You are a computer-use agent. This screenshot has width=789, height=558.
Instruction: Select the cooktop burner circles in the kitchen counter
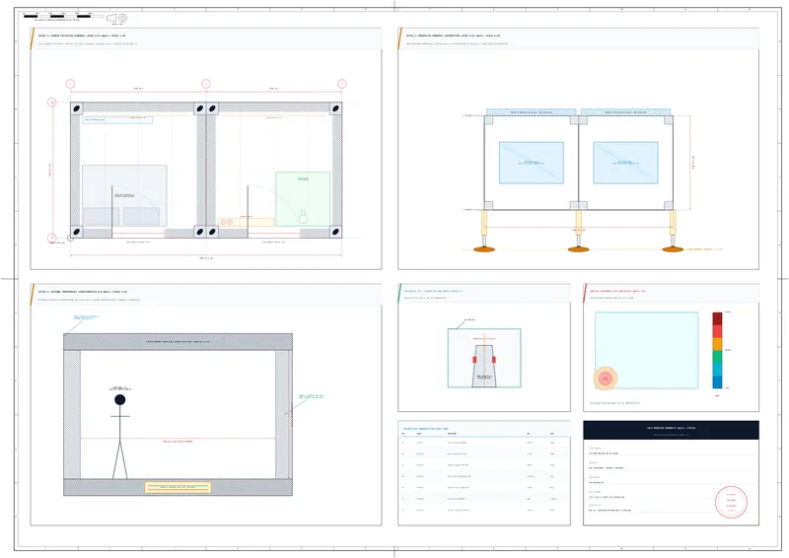point(227,222)
